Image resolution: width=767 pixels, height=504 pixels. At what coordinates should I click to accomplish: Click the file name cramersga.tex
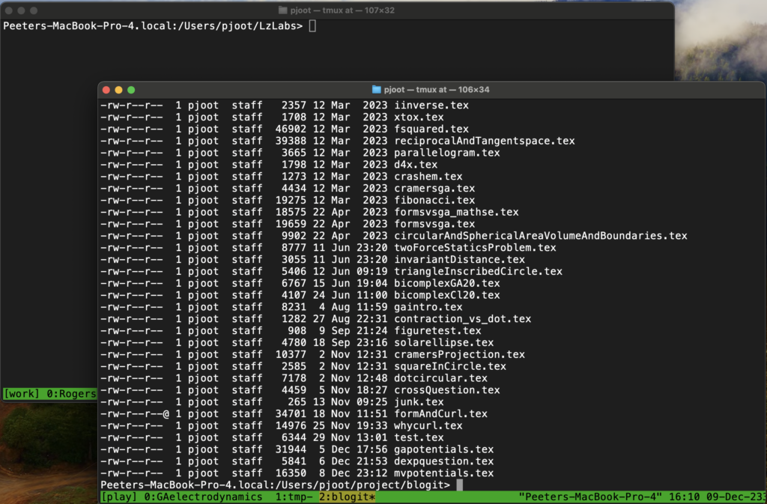coord(434,188)
